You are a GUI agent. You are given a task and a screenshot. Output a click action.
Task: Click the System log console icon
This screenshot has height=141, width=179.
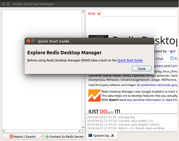click(90, 135)
